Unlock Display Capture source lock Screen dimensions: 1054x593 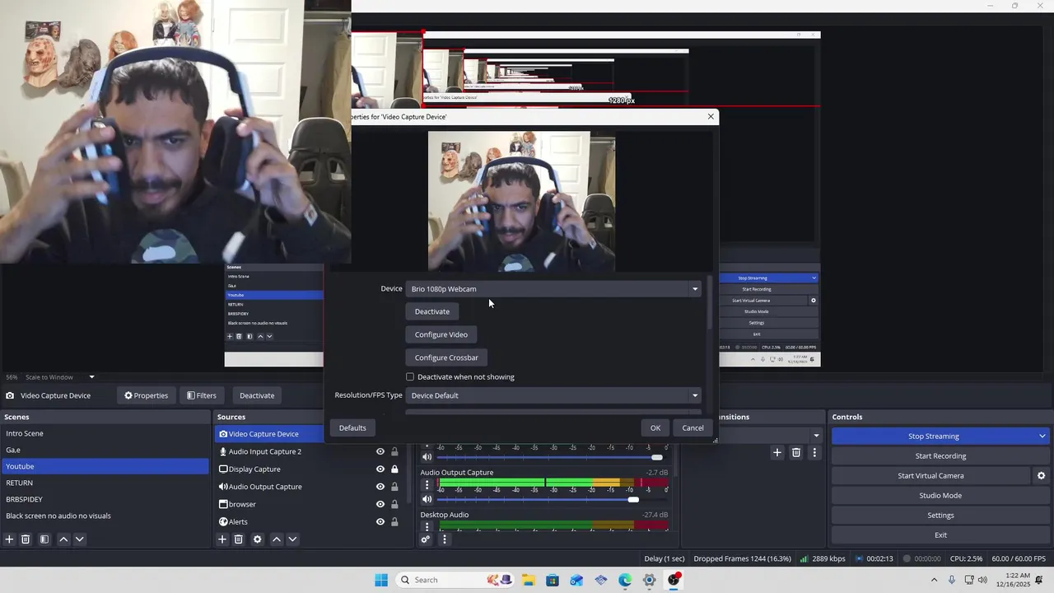[x=394, y=469]
